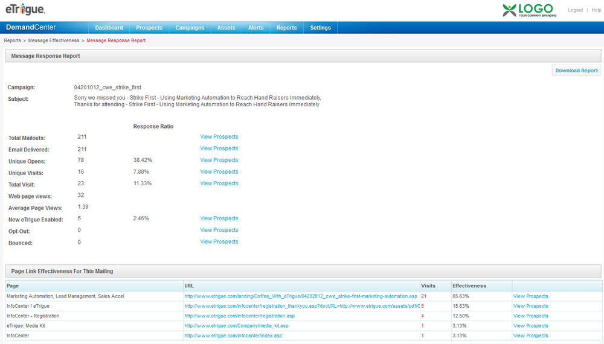The height and width of the screenshot is (344, 604).
Task: View Prospects for eTrigue: Media Kit row
Action: point(530,325)
